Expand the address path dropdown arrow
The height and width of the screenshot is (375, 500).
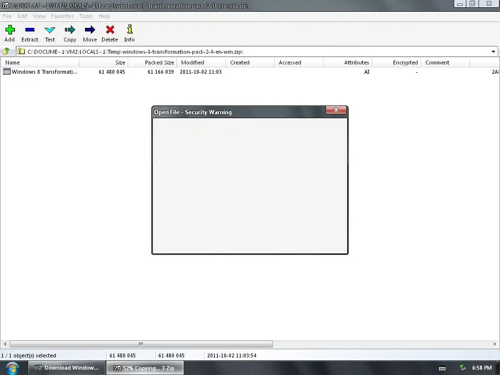pyautogui.click(x=493, y=52)
